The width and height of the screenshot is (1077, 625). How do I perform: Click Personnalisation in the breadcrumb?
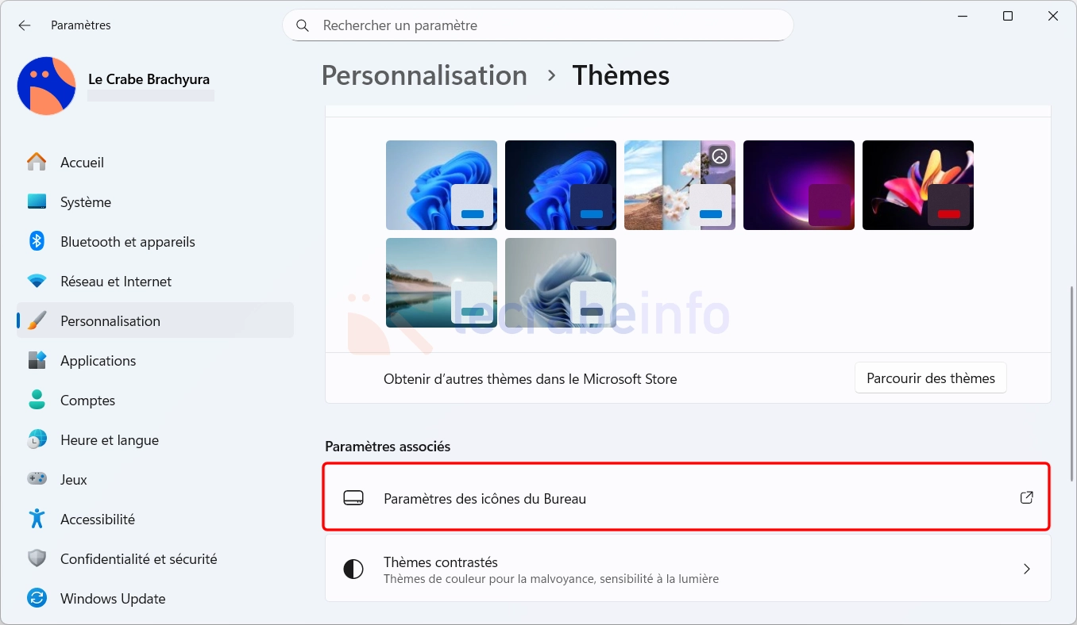(424, 75)
